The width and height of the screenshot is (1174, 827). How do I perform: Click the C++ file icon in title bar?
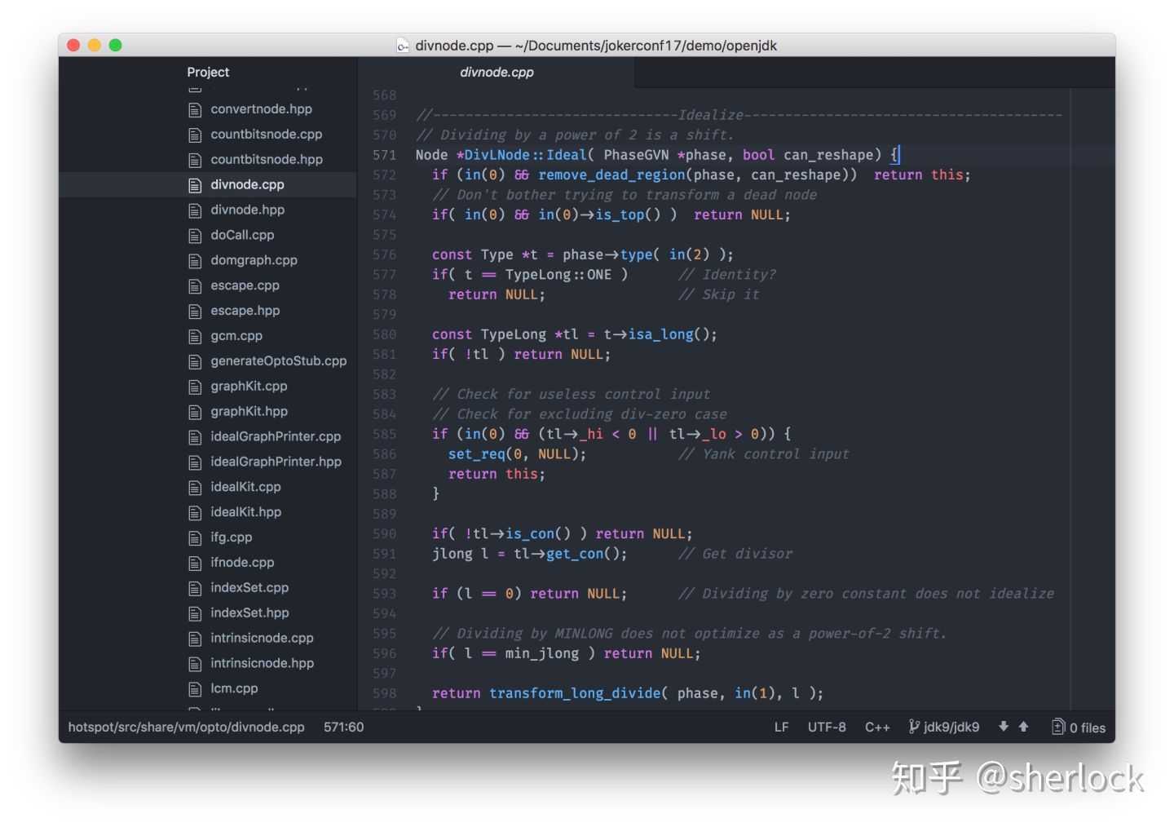tap(403, 46)
